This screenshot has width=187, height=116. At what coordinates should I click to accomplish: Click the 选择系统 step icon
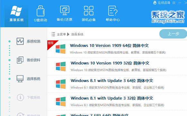(20, 79)
